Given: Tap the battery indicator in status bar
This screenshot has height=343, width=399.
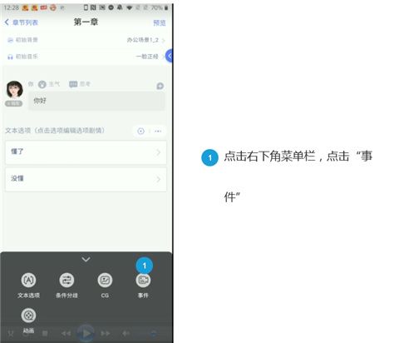Looking at the screenshot, I should 166,7.
